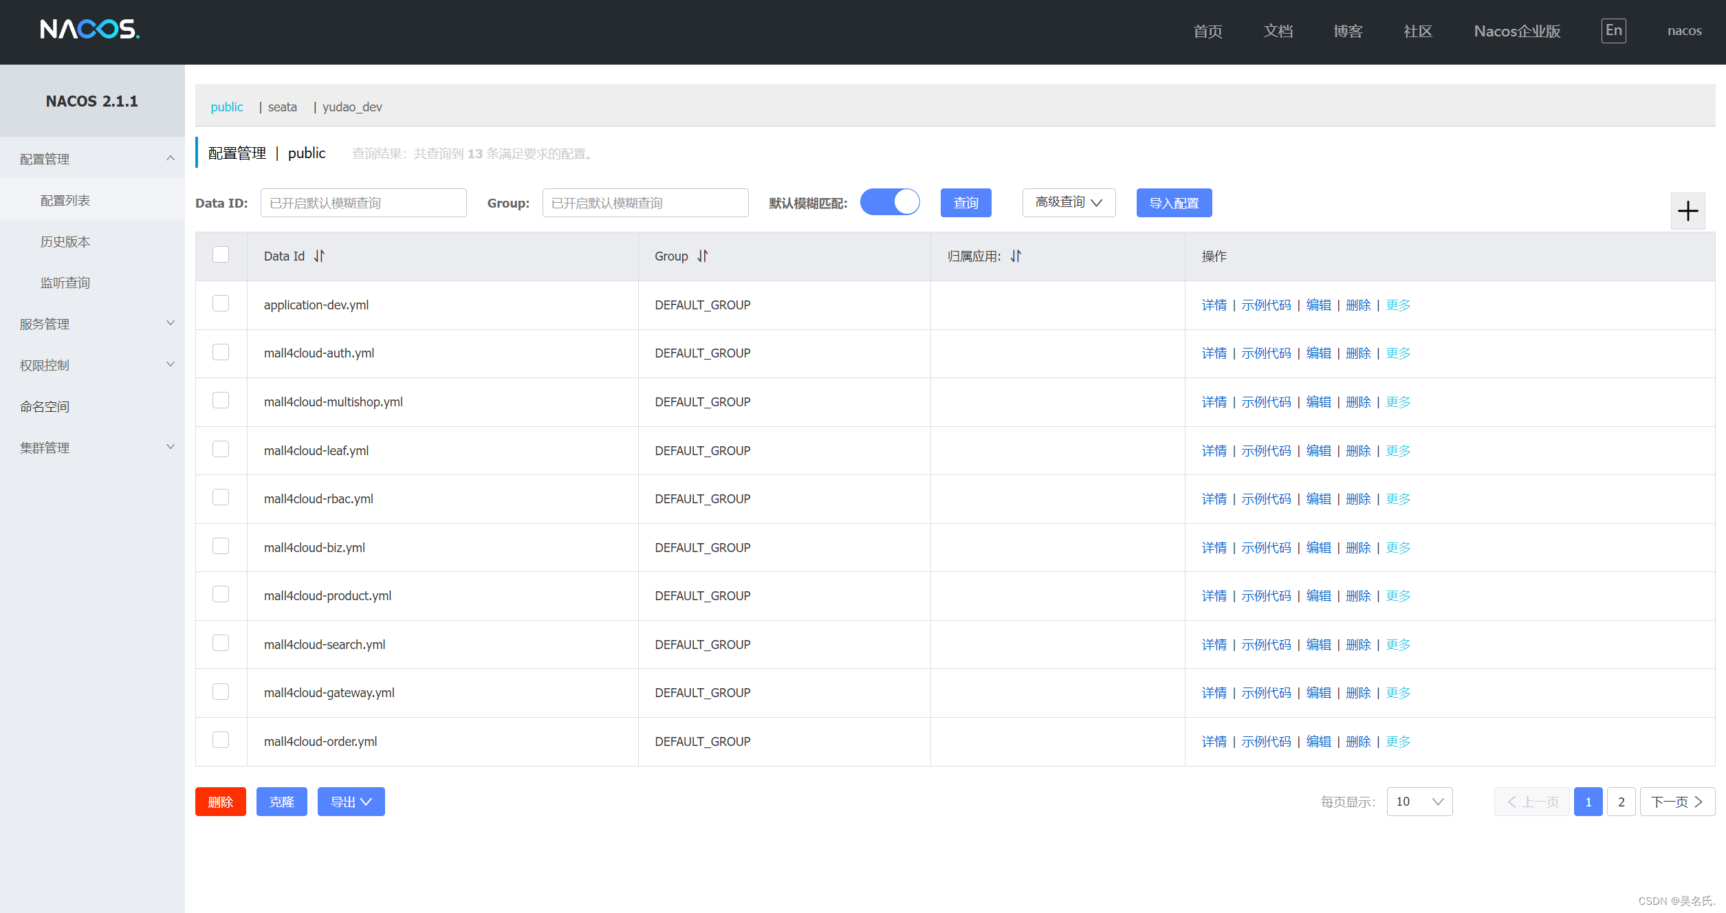This screenshot has width=1726, height=913.
Task: Check the mall4cloud-product.yml row checkbox
Action: pyautogui.click(x=221, y=594)
